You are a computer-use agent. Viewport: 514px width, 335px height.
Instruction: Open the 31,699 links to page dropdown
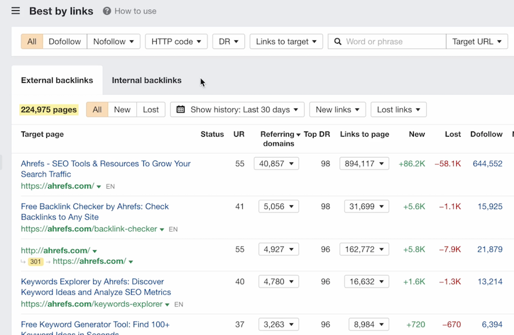(366, 206)
